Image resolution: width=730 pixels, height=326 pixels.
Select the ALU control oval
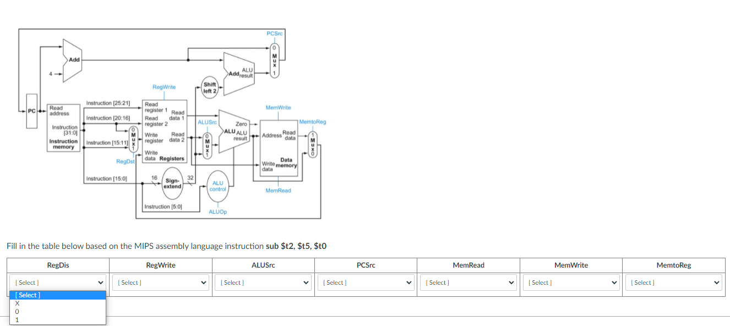[217, 187]
